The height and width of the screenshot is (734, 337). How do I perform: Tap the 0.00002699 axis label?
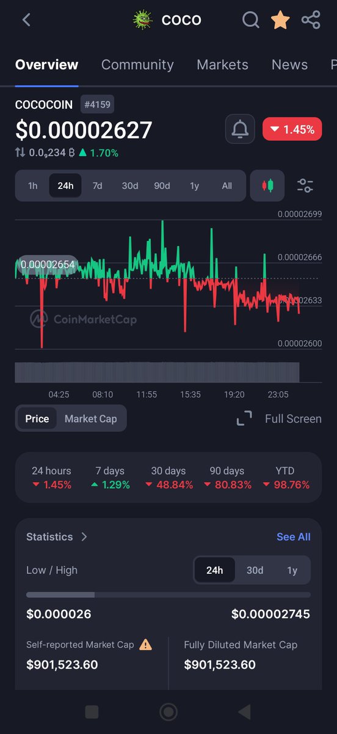[x=300, y=214]
